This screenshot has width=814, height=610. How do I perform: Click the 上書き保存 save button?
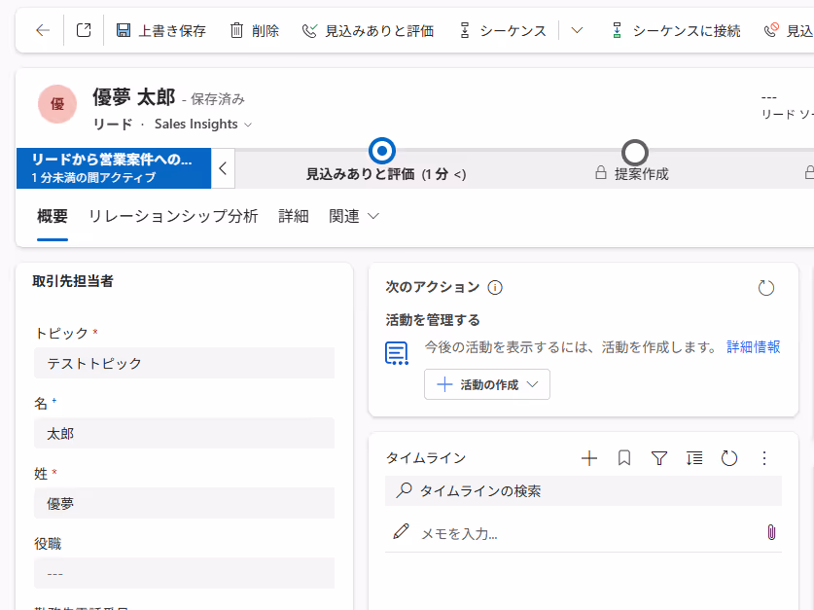(x=160, y=31)
